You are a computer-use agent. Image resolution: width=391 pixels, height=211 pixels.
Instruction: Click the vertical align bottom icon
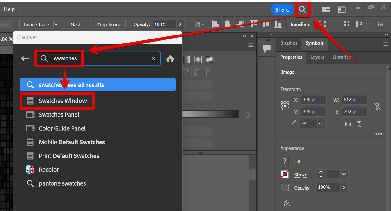click(278, 24)
